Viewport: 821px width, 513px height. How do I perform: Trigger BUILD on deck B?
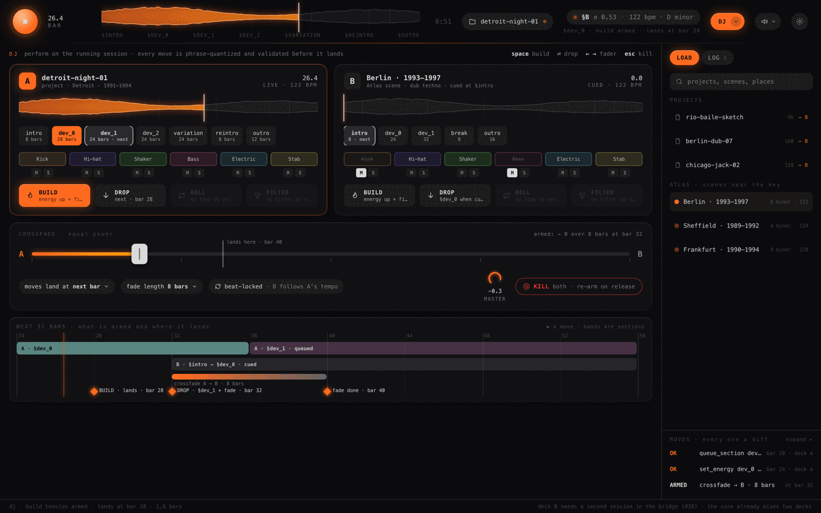(x=379, y=196)
